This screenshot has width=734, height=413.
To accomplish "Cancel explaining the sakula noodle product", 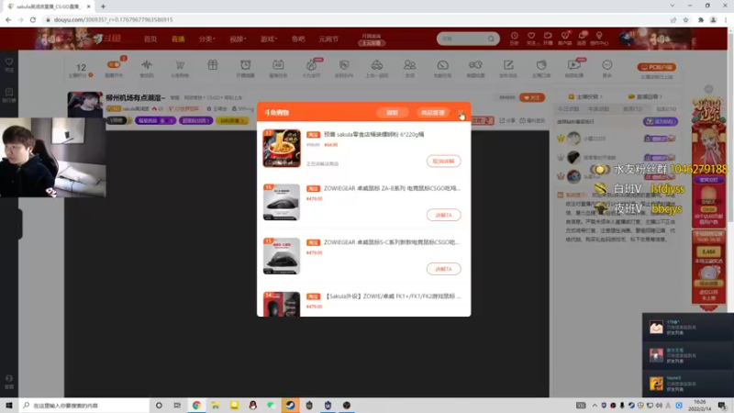I will tap(443, 162).
